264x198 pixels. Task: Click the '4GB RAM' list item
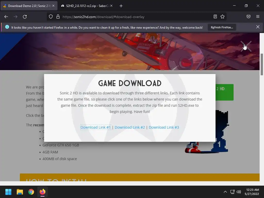coord(50,152)
